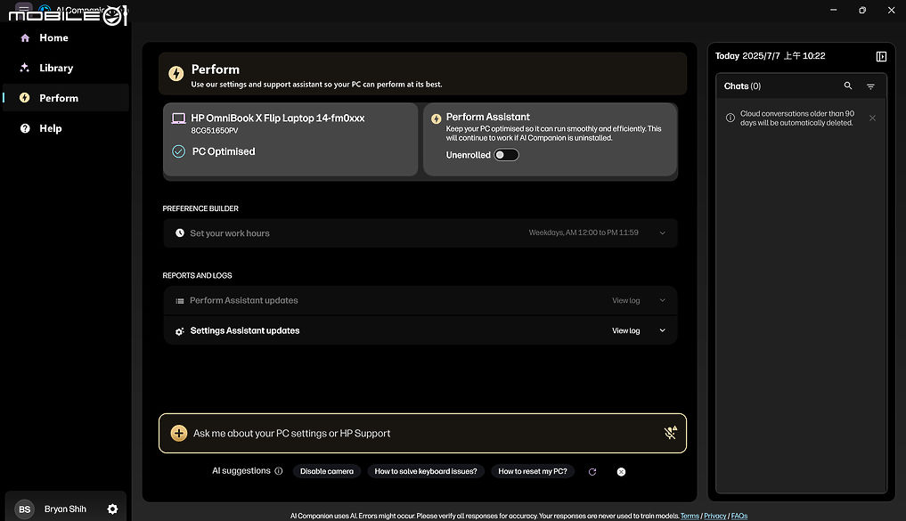Toggle the muted microphone icon
Viewport: 906px width, 521px height.
point(670,433)
